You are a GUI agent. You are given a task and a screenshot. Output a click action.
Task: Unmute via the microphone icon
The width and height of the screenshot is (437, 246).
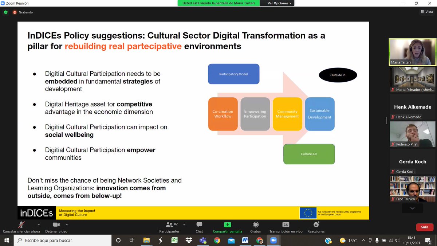coord(21,224)
